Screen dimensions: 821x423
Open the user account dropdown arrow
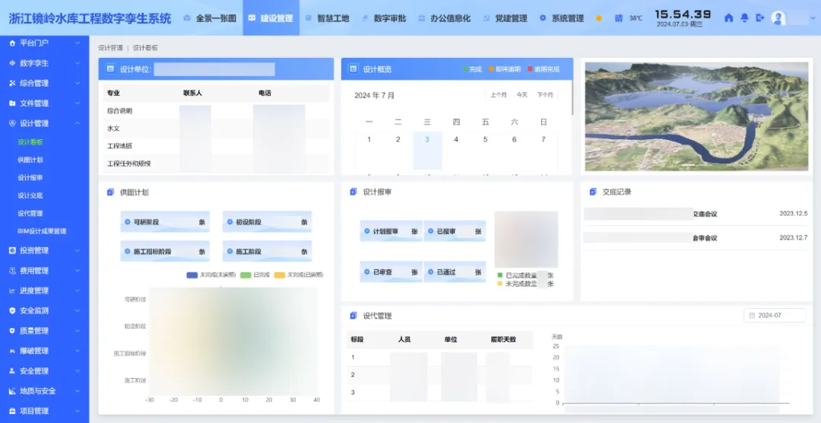(x=814, y=17)
